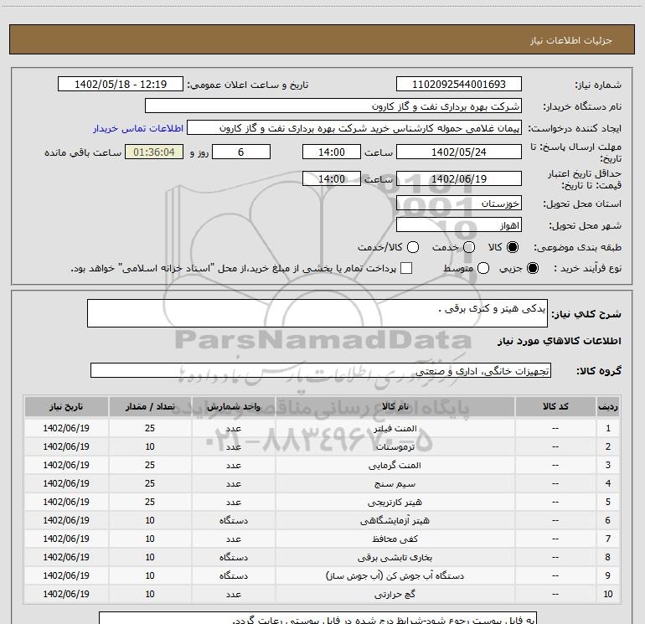Click the تاریخ نیاز column header

pyautogui.click(x=66, y=406)
